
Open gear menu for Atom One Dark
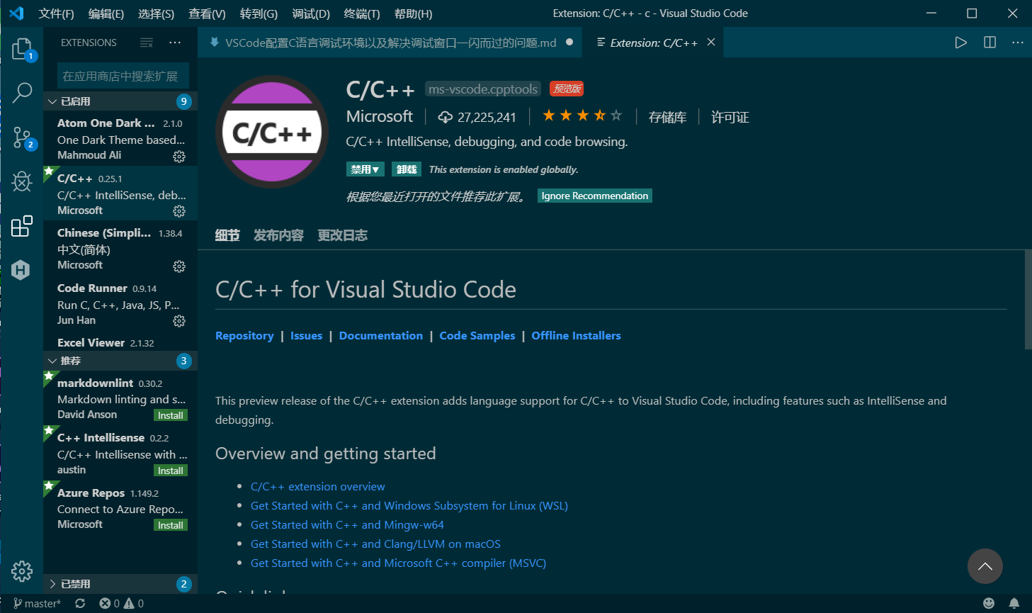click(x=179, y=157)
